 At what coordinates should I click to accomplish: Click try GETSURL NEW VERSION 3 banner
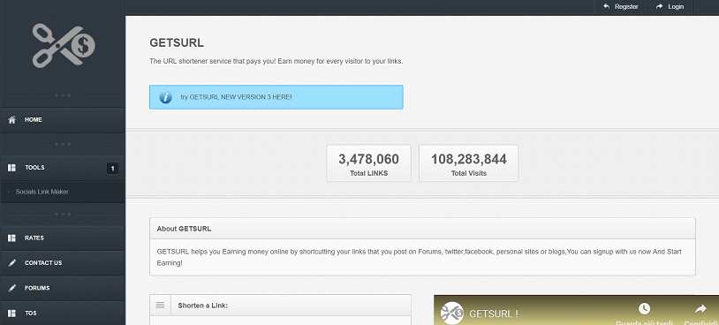coord(276,97)
